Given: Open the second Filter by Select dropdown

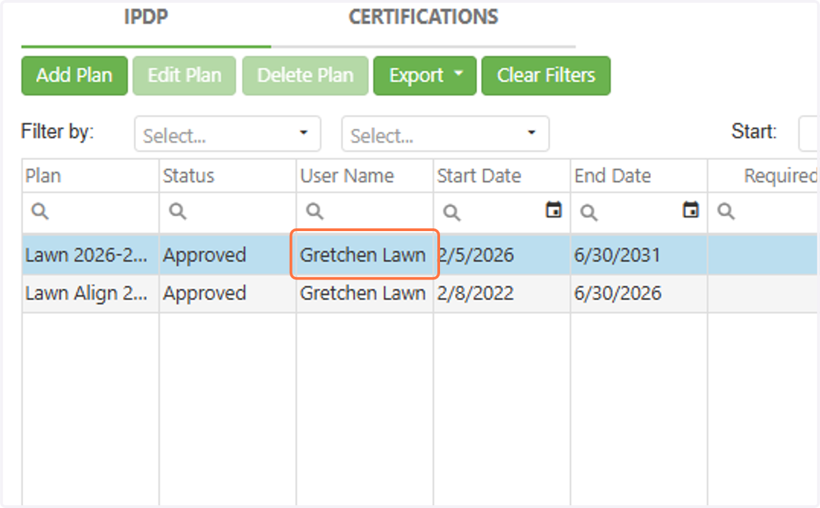Looking at the screenshot, I should pos(446,134).
